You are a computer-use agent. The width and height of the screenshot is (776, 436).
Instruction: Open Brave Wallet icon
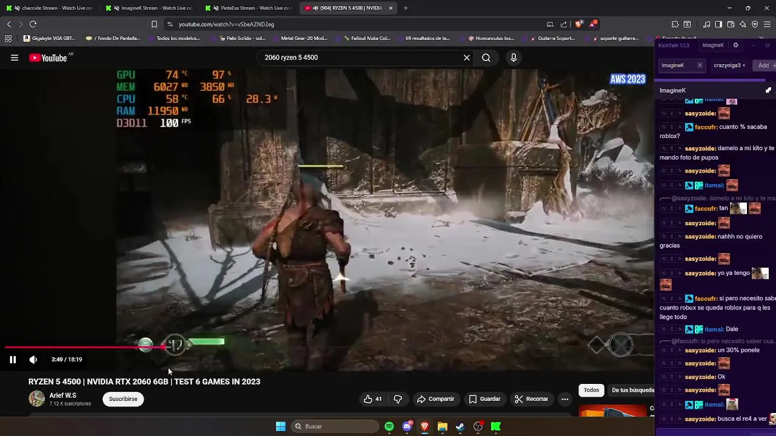pyautogui.click(x=731, y=24)
